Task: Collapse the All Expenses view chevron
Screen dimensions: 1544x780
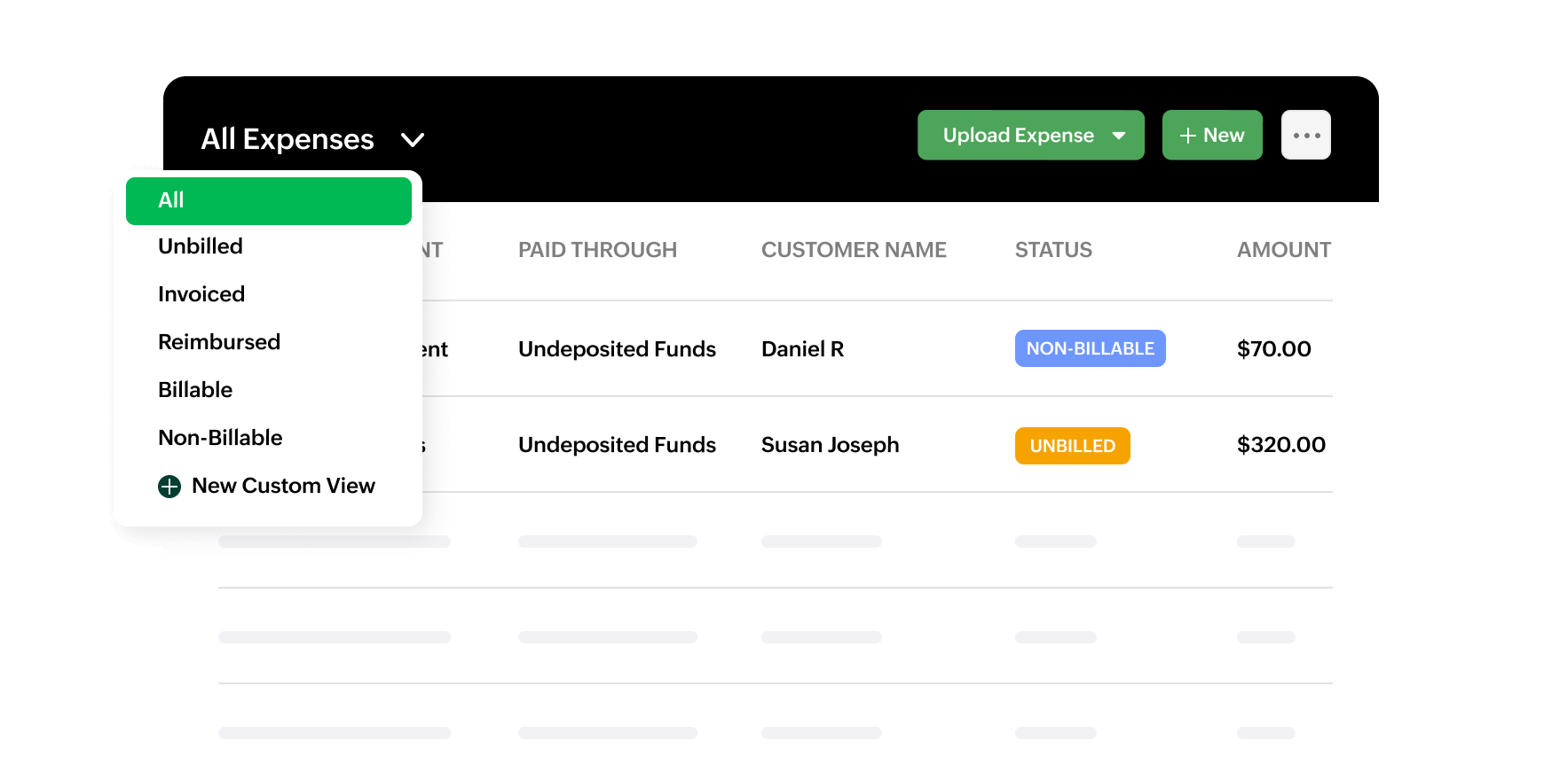Action: (x=413, y=140)
